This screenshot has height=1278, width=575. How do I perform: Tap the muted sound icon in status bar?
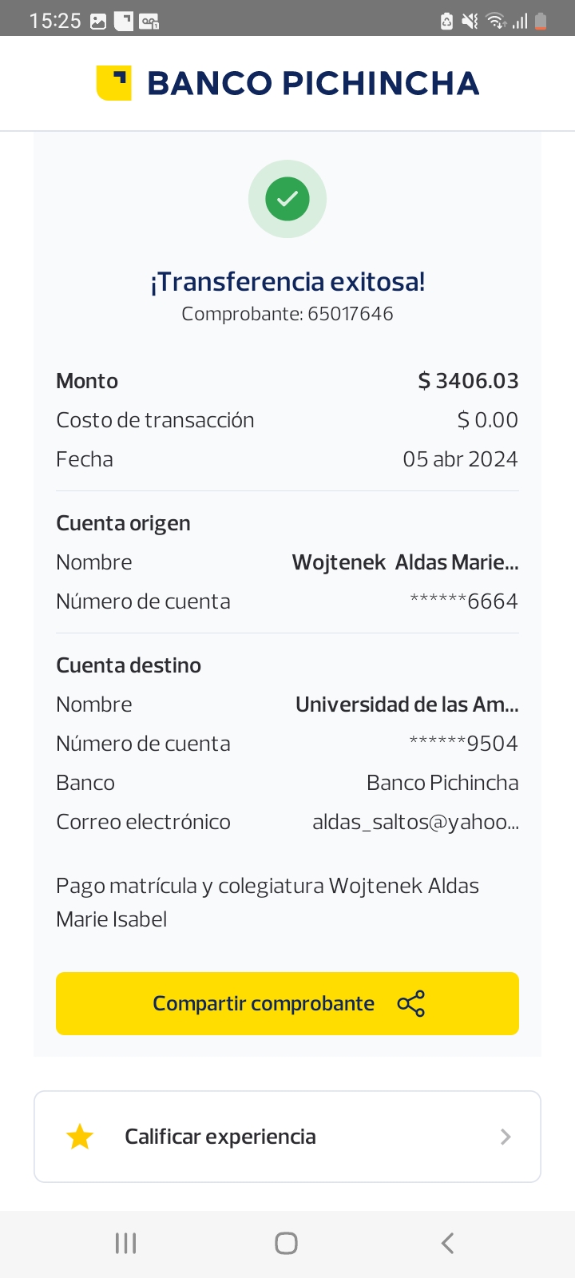(x=470, y=22)
